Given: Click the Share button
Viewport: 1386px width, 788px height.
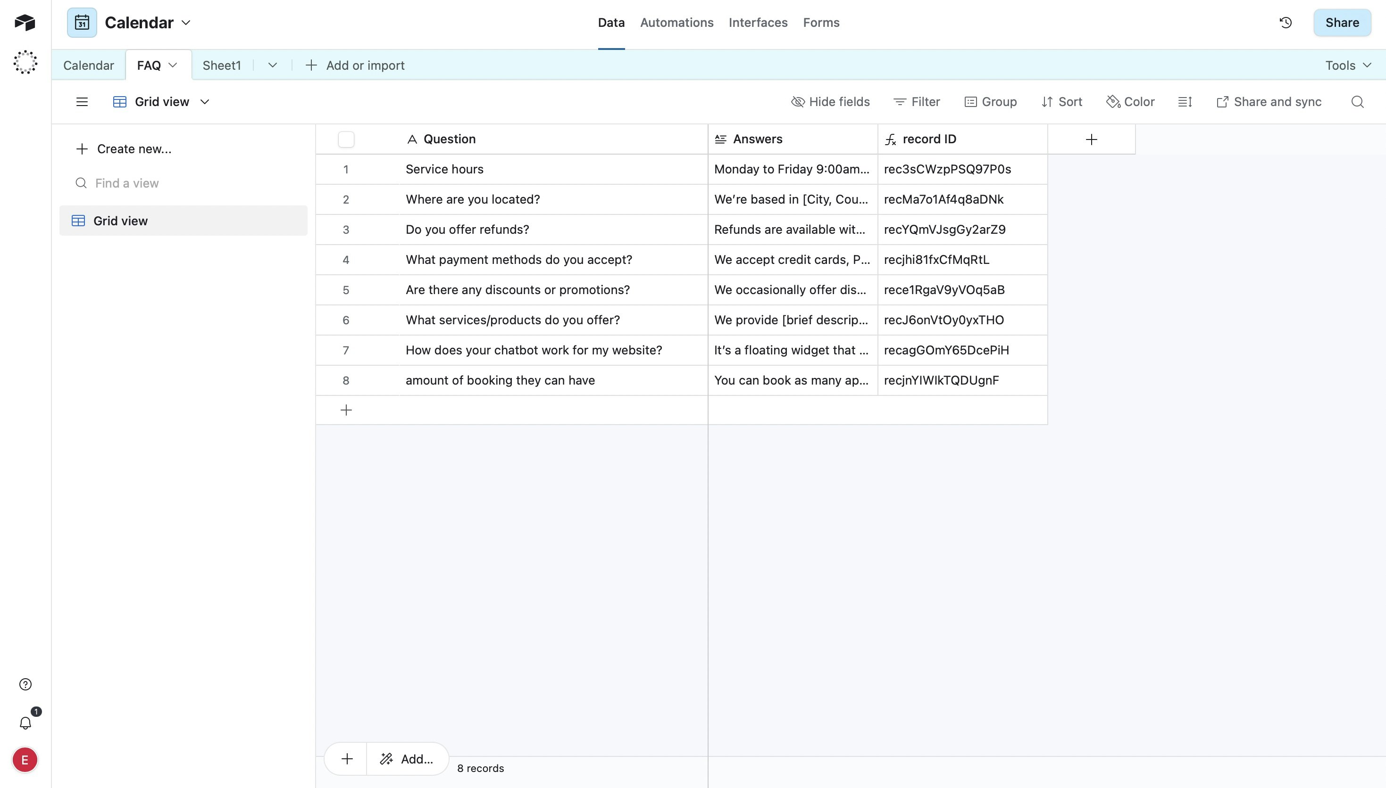Looking at the screenshot, I should click(1342, 23).
